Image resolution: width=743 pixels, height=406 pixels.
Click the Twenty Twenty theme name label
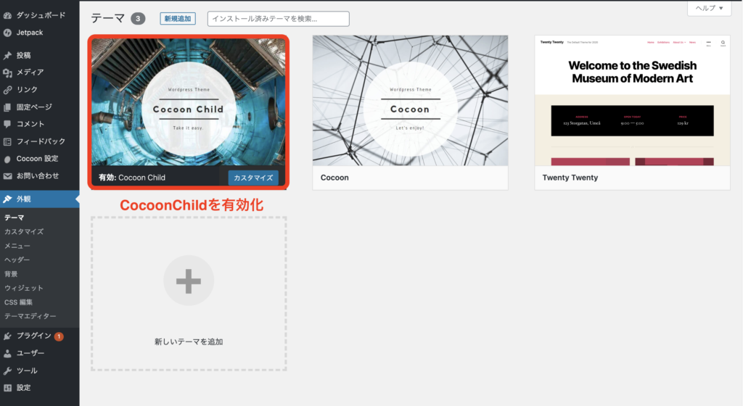pos(570,178)
